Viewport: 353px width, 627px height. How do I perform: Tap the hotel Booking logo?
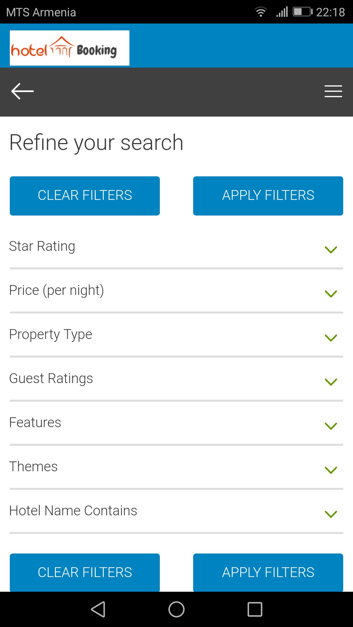[x=70, y=48]
